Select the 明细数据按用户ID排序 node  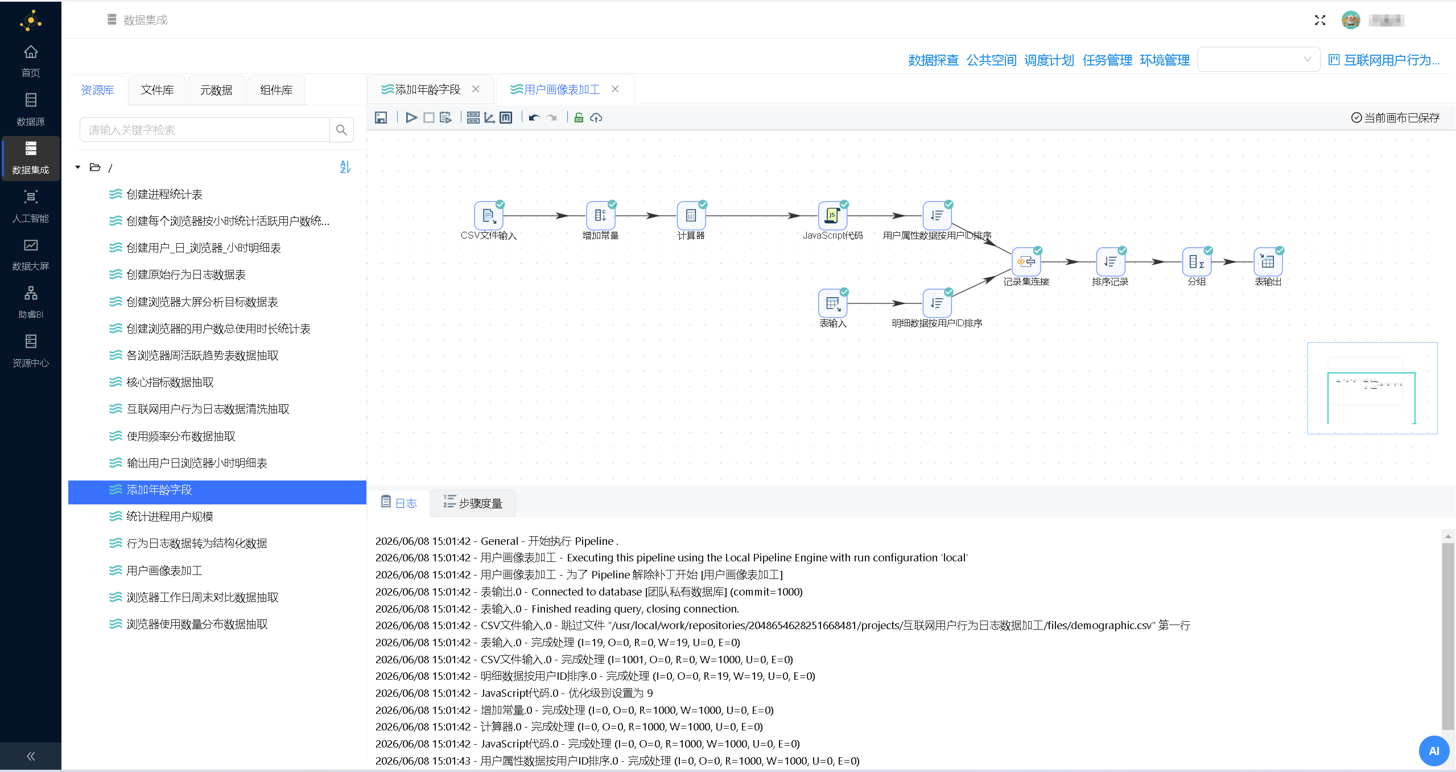(937, 303)
